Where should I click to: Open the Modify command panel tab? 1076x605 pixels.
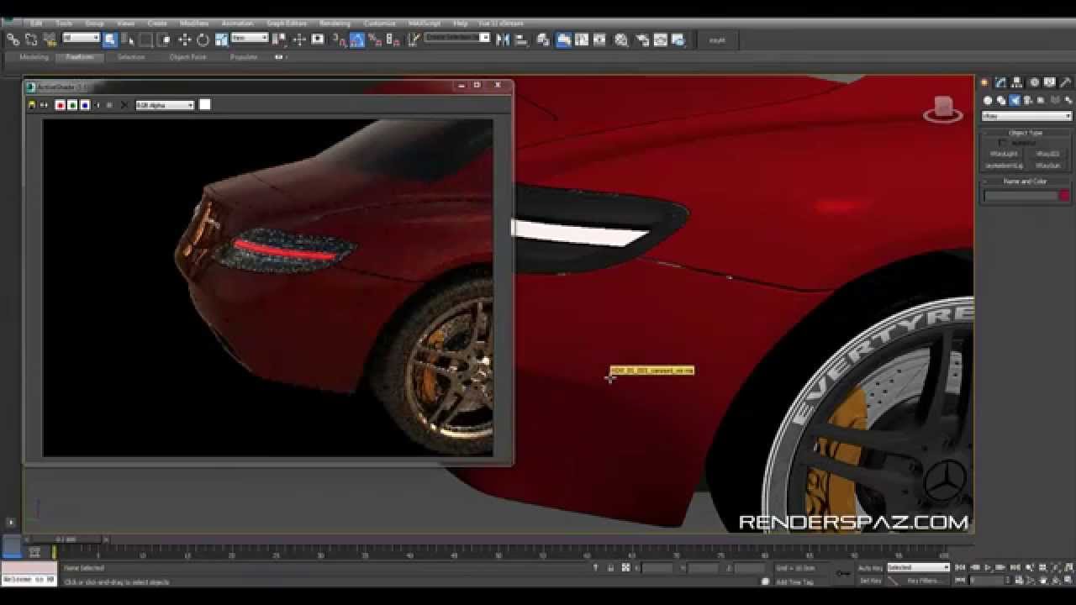(1000, 82)
